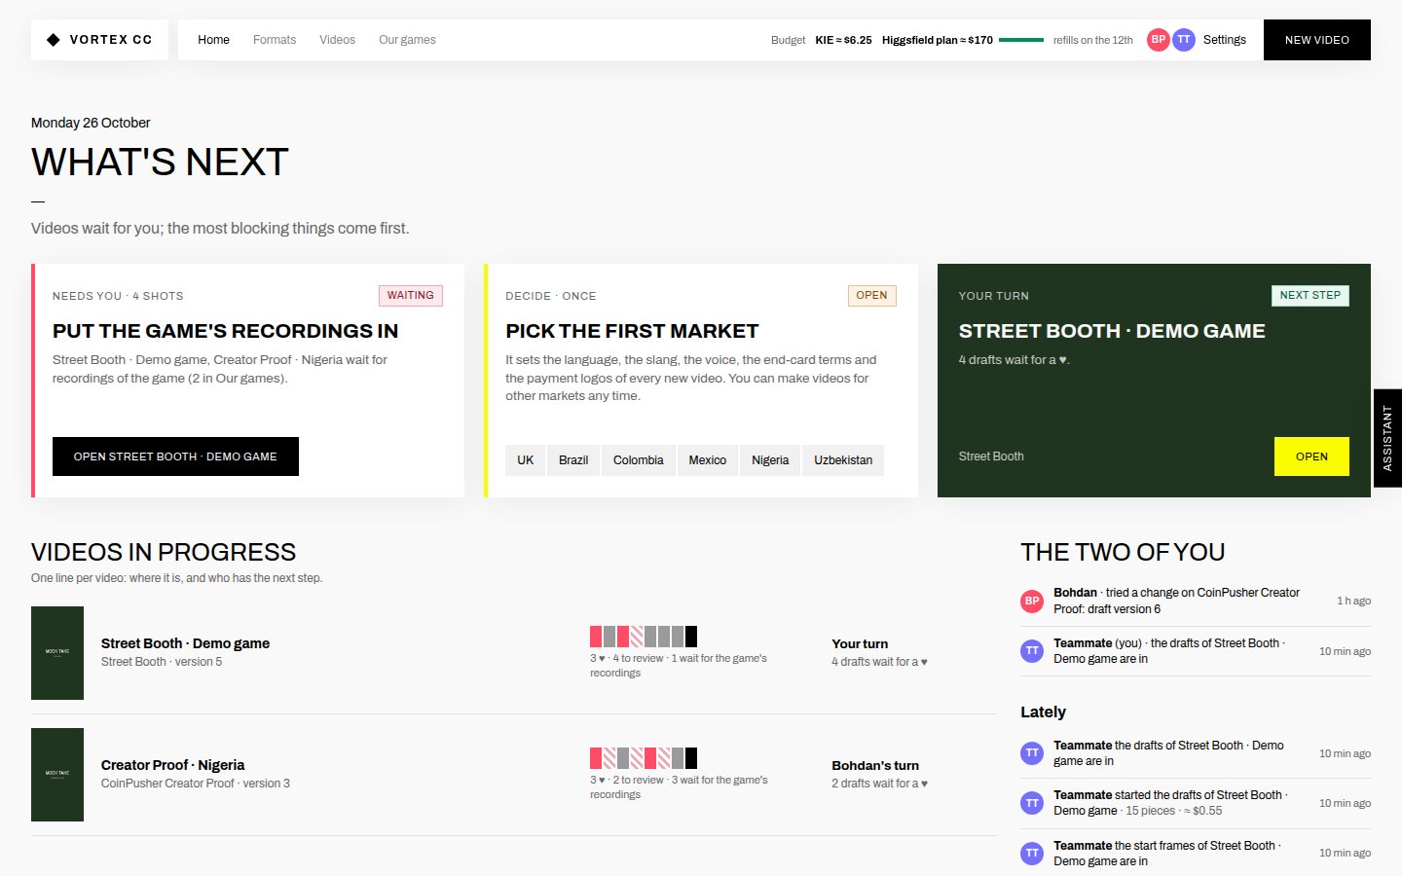Click TT avatar beside 'start frames' entry
1402x876 pixels.
[x=1032, y=854]
